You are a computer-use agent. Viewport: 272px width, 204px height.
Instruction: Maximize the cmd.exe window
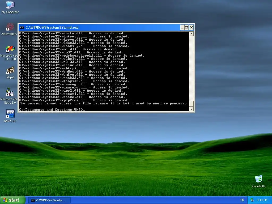186,27
